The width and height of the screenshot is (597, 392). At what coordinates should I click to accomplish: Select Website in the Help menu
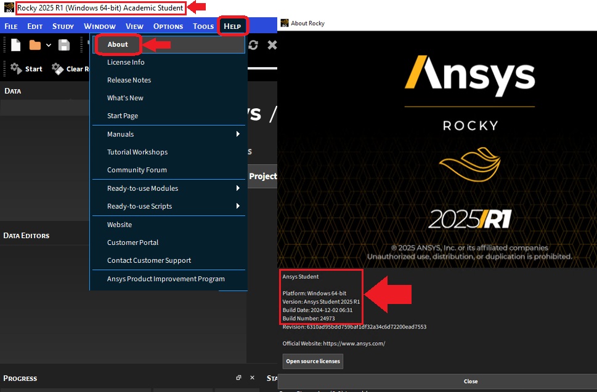point(169,225)
